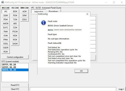Maximize the ELMConfig main window
Screen dimensions: 126x91
point(114,3)
